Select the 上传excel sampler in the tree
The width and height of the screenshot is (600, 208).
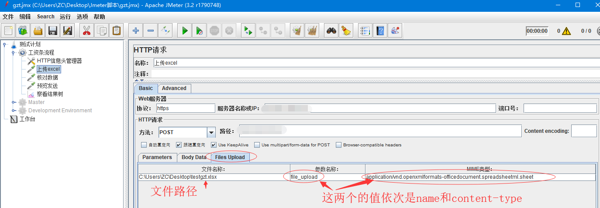pyautogui.click(x=48, y=69)
